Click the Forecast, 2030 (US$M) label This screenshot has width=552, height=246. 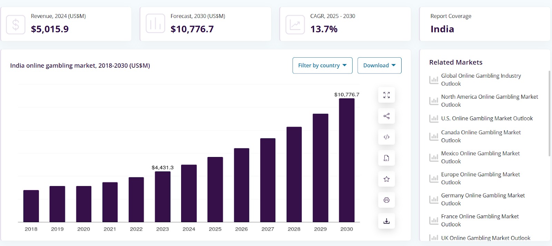click(x=198, y=16)
